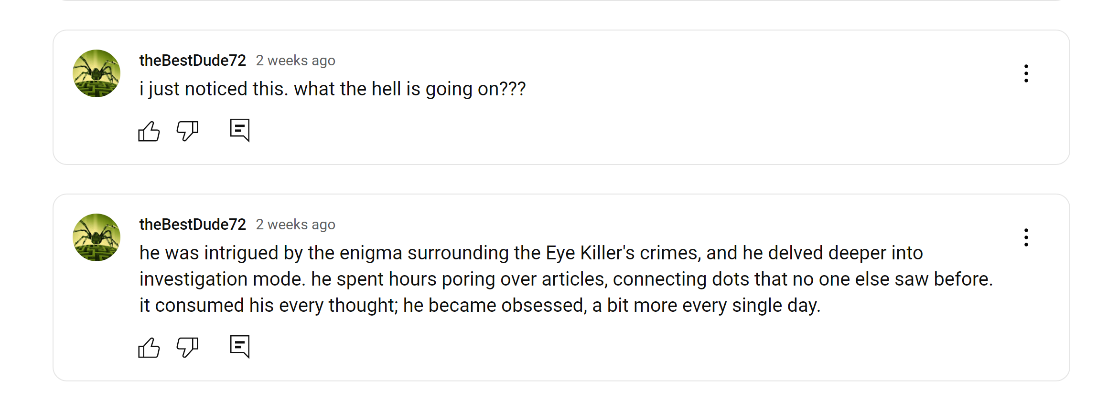Open more options for the Eye Killer comment
The image size is (1097, 400).
point(1026,237)
